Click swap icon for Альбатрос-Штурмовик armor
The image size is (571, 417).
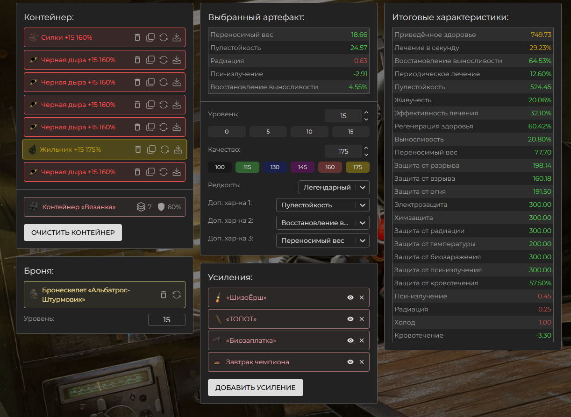(x=177, y=295)
